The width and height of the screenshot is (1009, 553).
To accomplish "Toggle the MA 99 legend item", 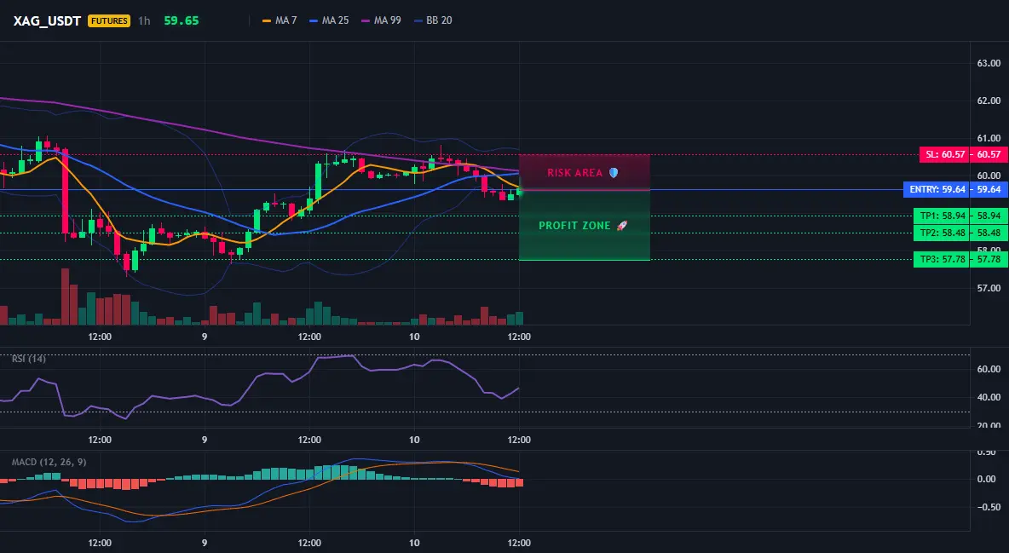I will [x=382, y=20].
